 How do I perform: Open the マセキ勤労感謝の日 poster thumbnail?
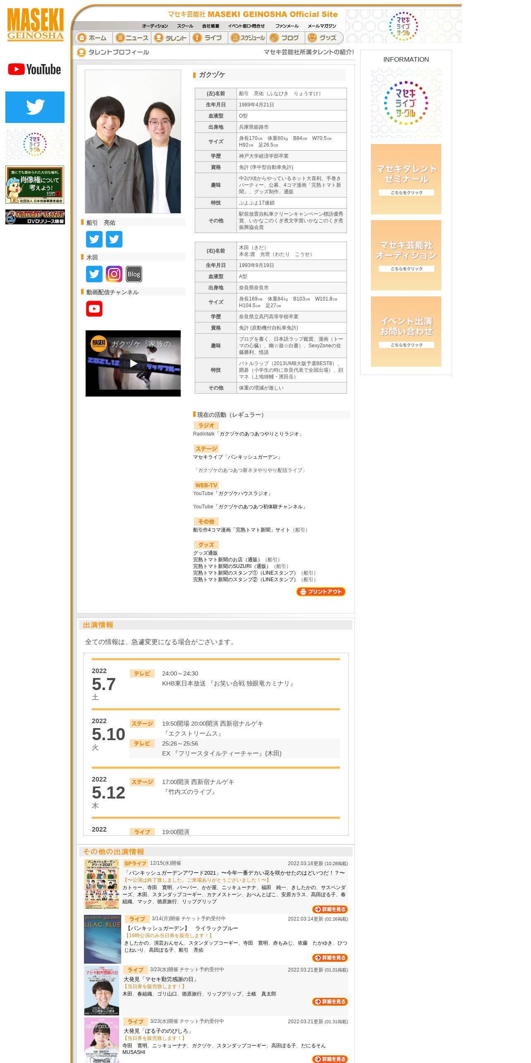(102, 991)
